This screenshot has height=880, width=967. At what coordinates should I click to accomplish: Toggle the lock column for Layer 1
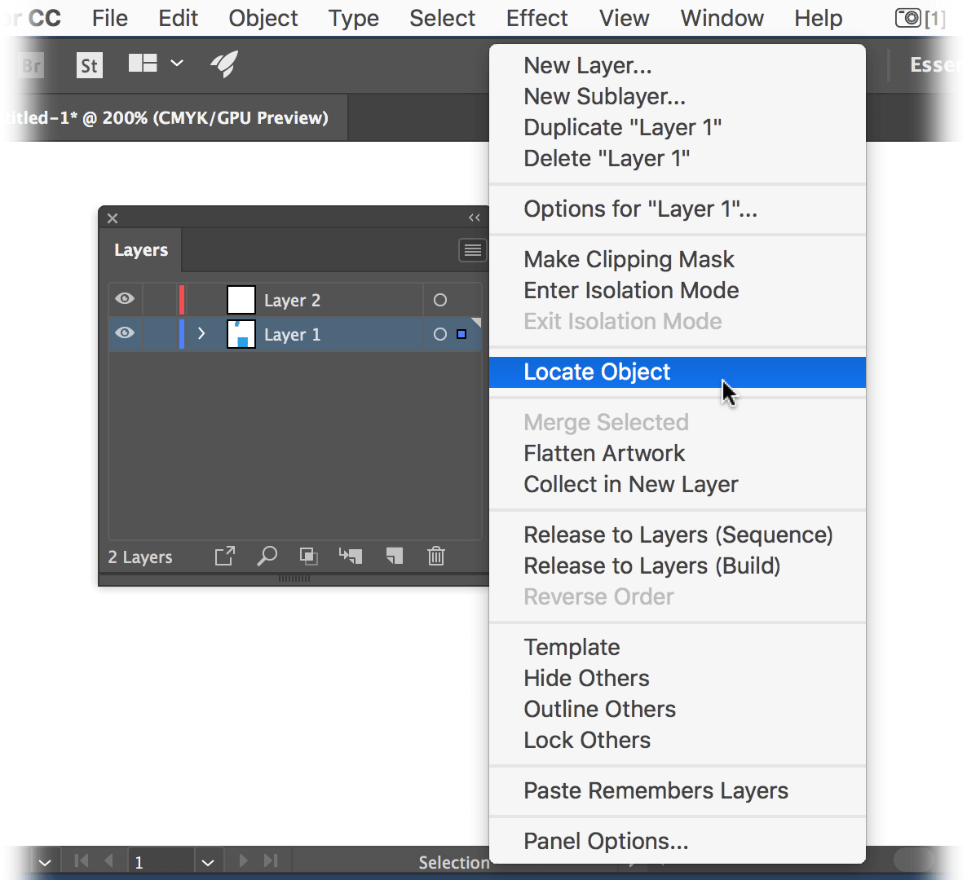pos(160,334)
